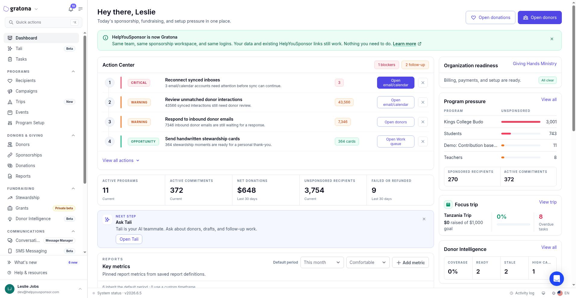Click the Recipients heart icon in sidebar

[10, 81]
